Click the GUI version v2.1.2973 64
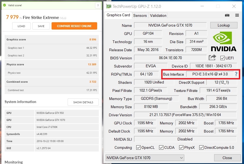 (x=43, y=148)
